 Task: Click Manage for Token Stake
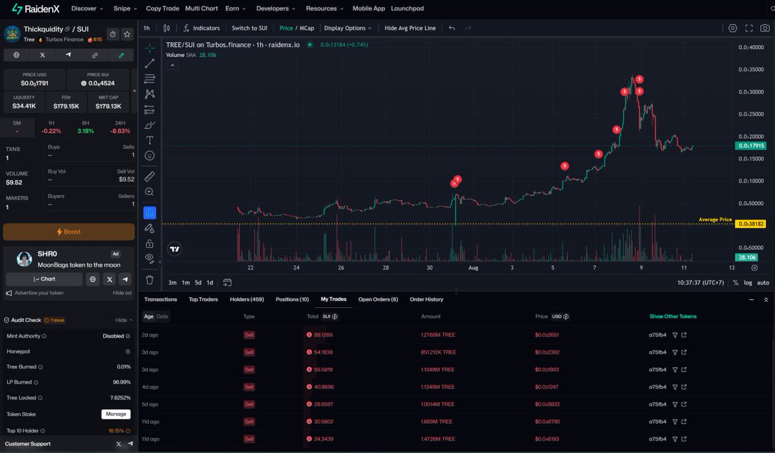coord(116,414)
